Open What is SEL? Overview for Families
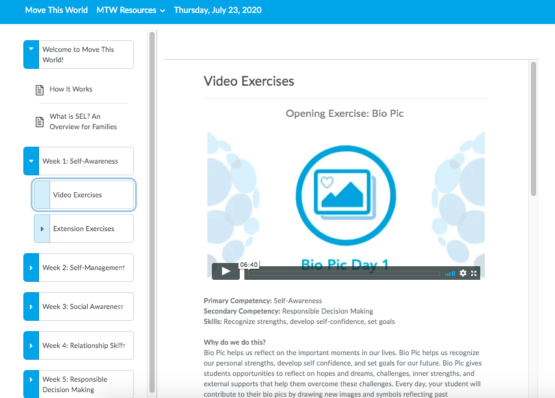Viewport: 555px width, 398px height. point(83,122)
